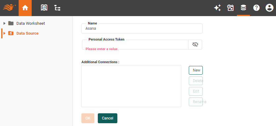Focus the Personal Access Token field

click(135, 44)
